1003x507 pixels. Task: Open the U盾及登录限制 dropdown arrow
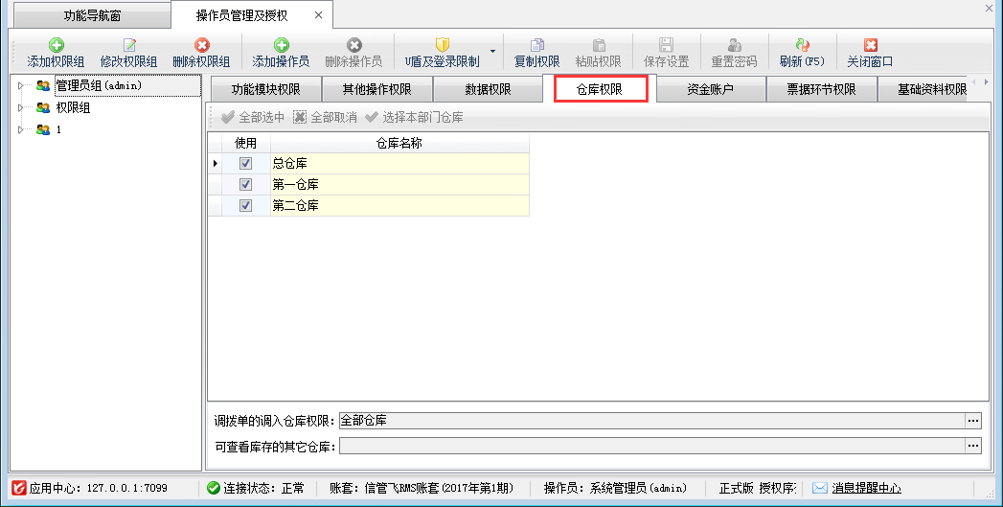pyautogui.click(x=492, y=52)
